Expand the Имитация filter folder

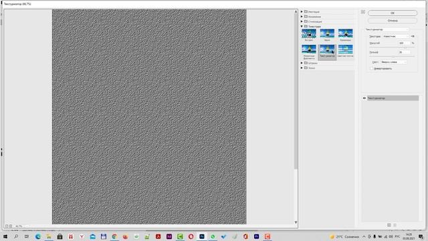[x=302, y=12]
